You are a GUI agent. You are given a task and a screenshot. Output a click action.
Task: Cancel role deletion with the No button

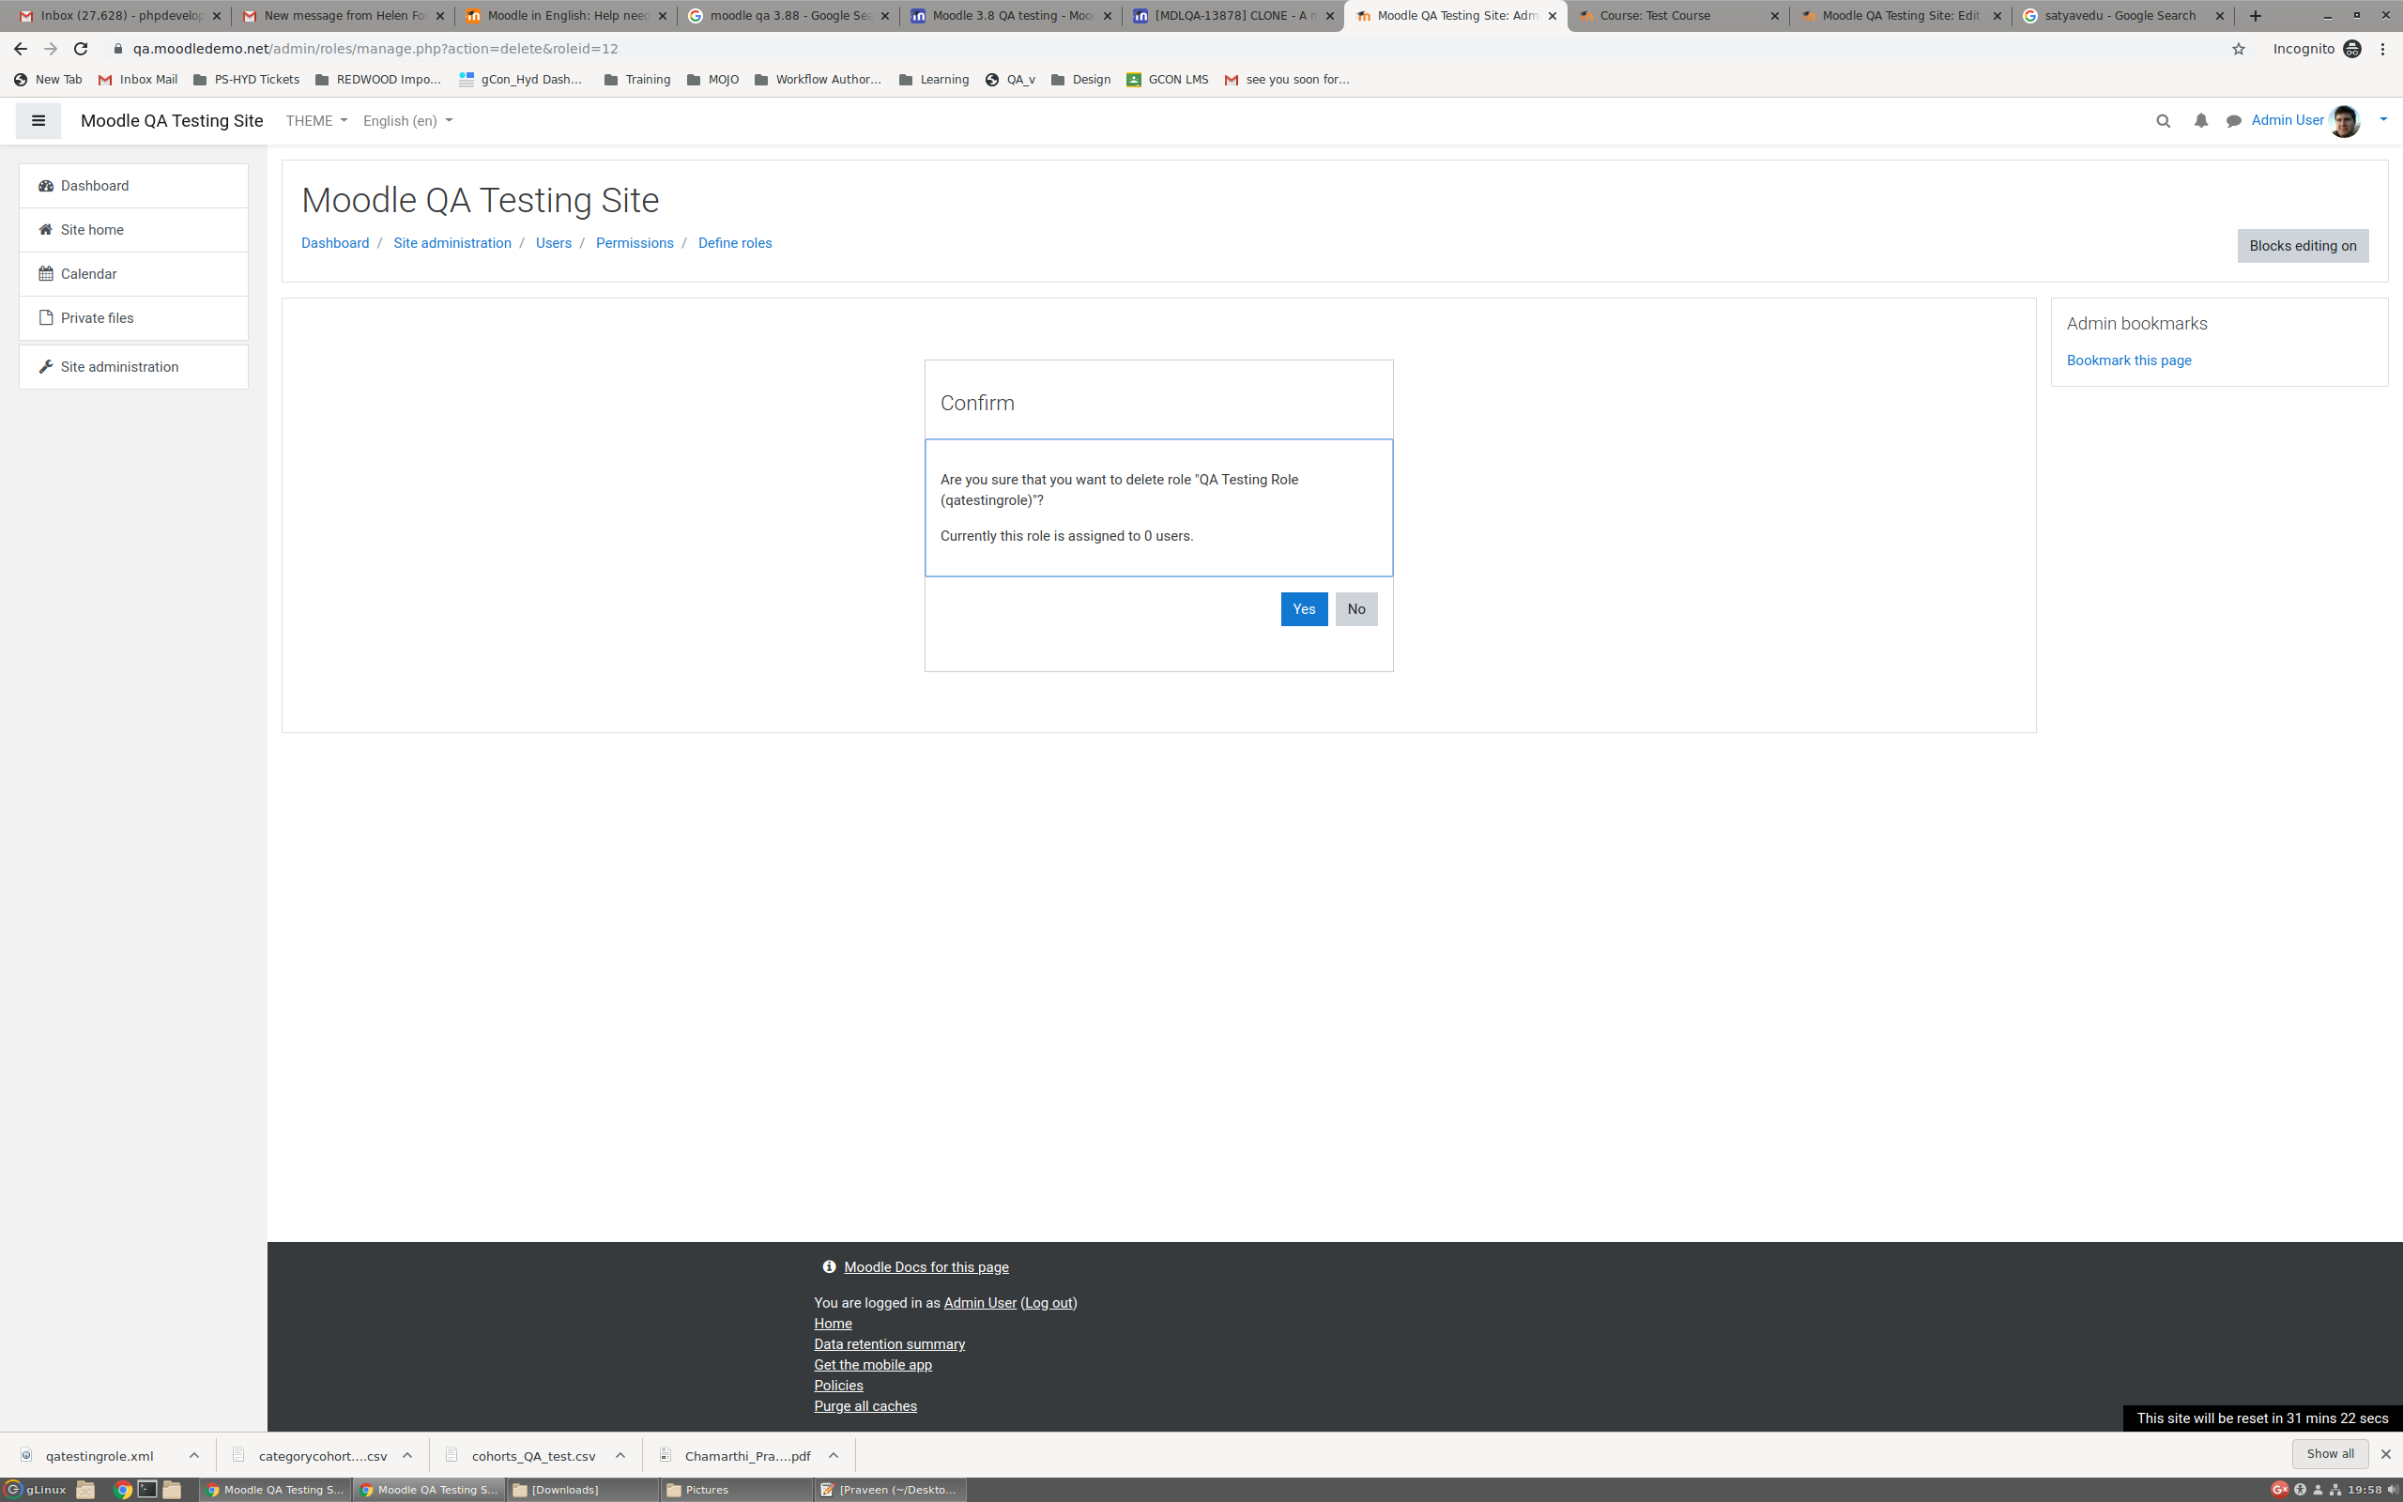point(1355,609)
